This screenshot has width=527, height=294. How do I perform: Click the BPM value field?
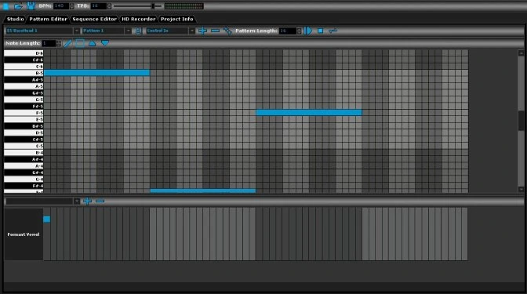pos(61,6)
